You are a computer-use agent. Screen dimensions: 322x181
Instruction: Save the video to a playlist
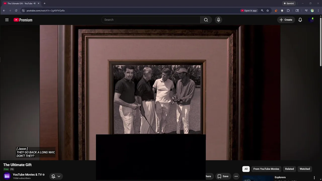click(223, 176)
